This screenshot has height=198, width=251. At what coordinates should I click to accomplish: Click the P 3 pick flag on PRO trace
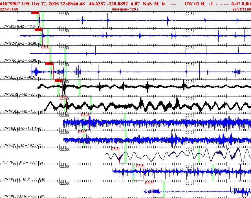pyautogui.click(x=45, y=47)
